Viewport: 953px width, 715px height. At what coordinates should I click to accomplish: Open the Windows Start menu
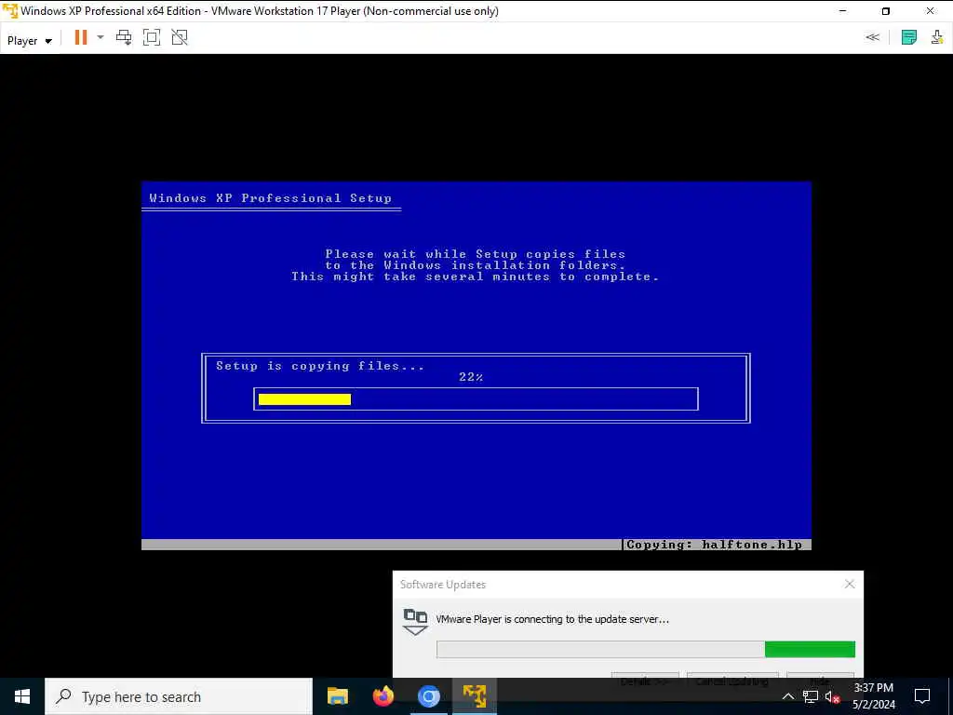coord(22,696)
